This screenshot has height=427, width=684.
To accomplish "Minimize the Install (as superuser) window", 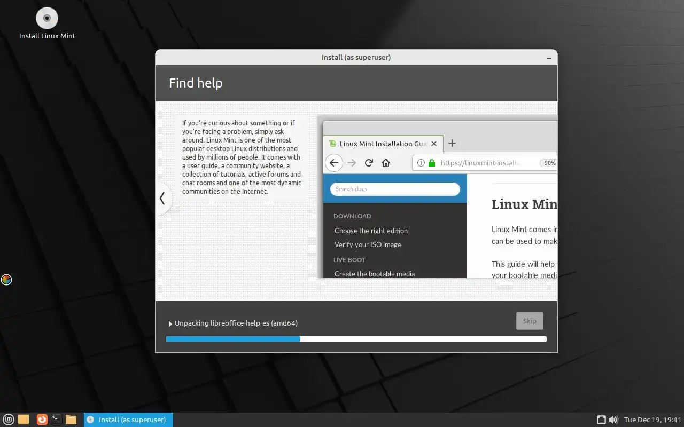I will point(549,57).
